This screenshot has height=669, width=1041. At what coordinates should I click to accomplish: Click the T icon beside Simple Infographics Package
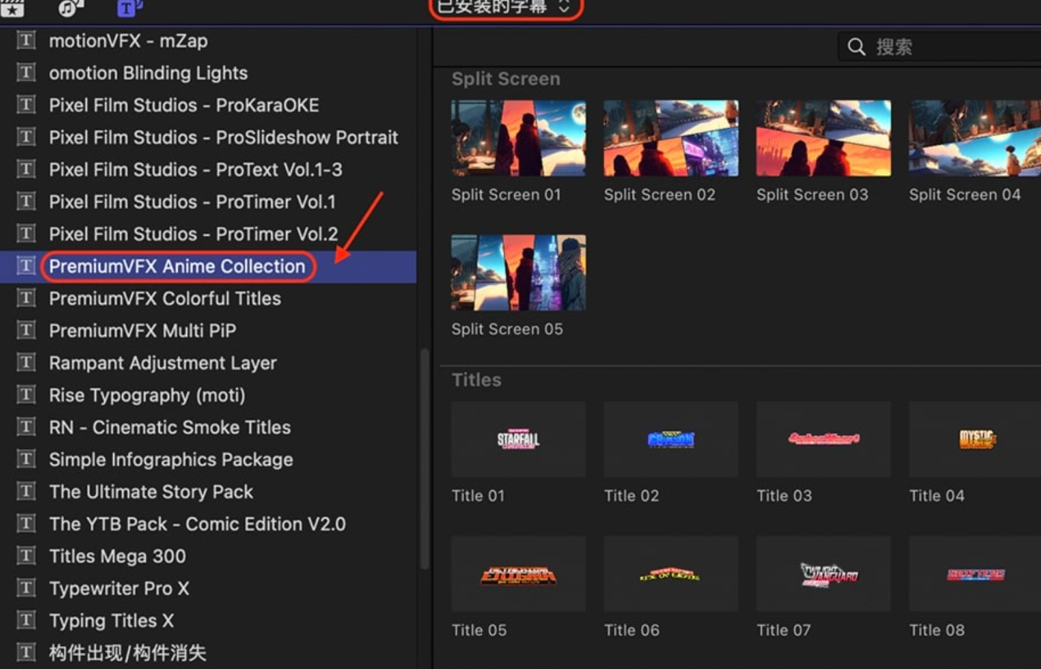click(25, 459)
